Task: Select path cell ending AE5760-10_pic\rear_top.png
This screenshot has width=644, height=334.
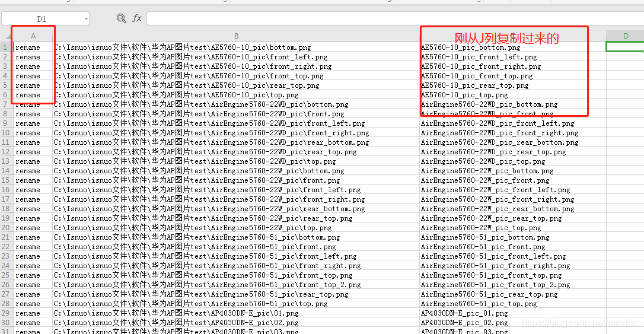Action: click(x=236, y=85)
